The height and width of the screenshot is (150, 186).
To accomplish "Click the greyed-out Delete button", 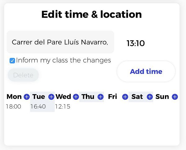I will pyautogui.click(x=23, y=75).
